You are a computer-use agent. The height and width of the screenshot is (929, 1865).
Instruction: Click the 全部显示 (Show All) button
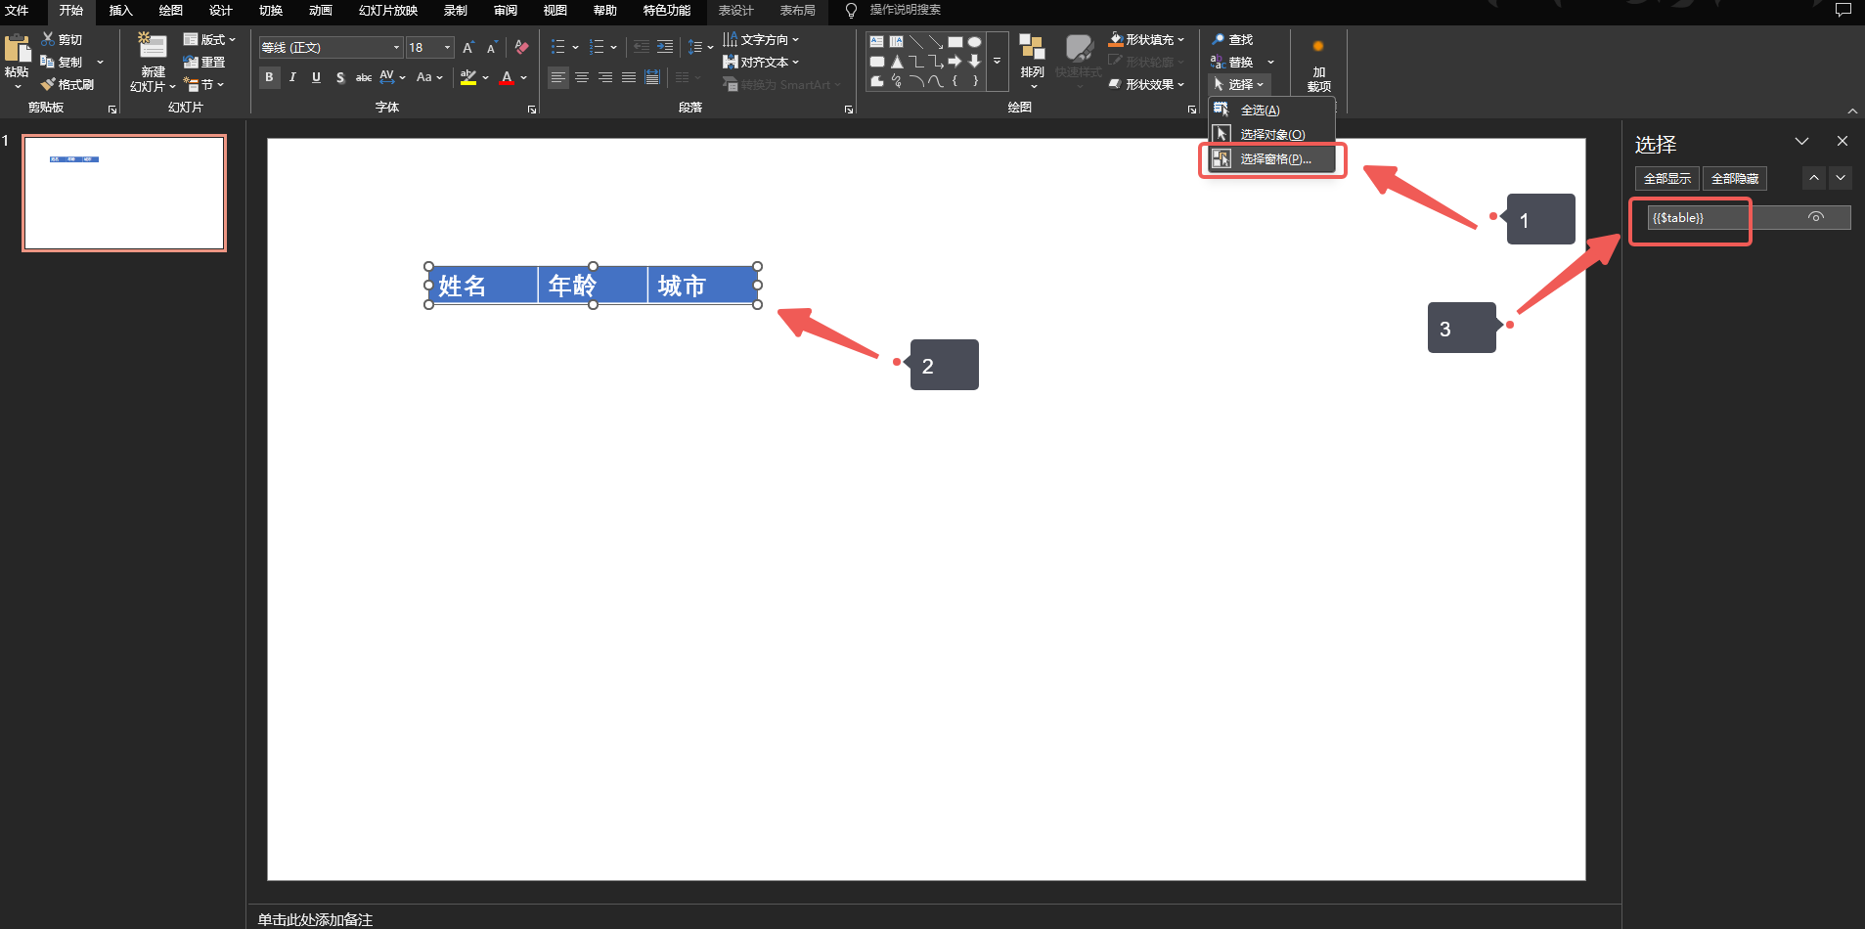pos(1666,178)
